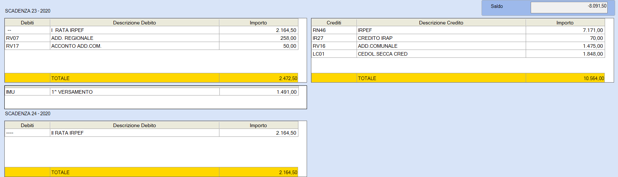Click credit amount 7.171,00
The image size is (618, 177).
pyautogui.click(x=565, y=30)
